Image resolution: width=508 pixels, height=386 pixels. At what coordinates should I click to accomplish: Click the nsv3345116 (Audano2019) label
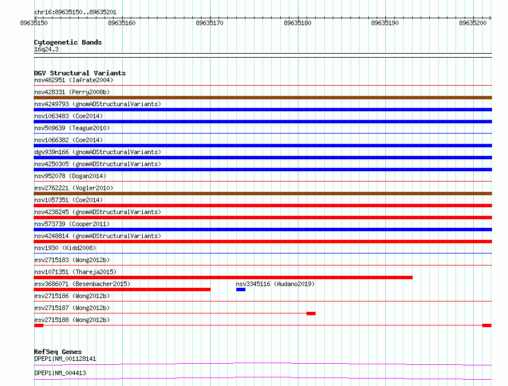pos(275,284)
